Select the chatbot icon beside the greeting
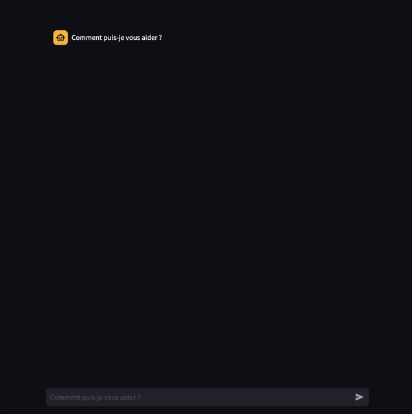The height and width of the screenshot is (414, 412). coord(60,38)
